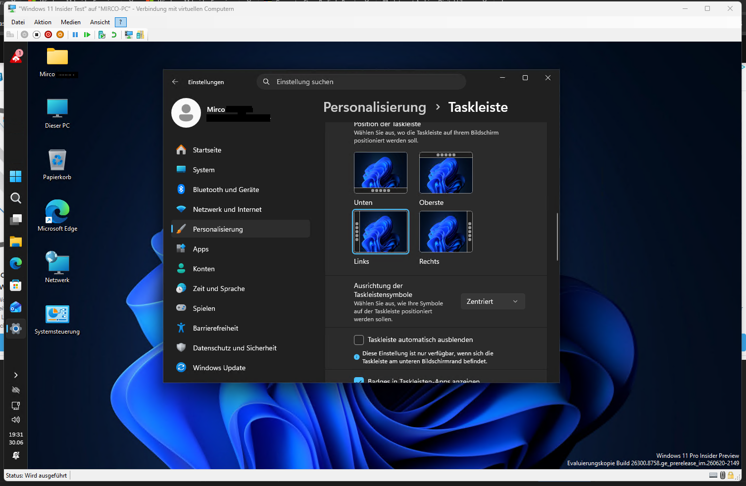Image resolution: width=746 pixels, height=486 pixels.
Task: Click the Mirco user profile avatar
Action: click(x=186, y=113)
